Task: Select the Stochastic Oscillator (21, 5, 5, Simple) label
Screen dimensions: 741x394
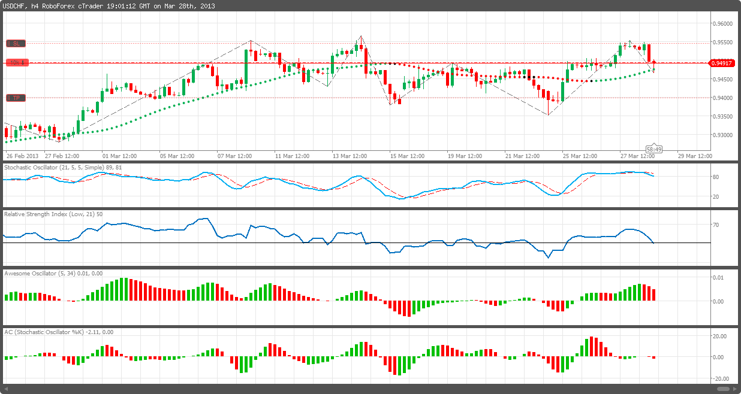Action: (62, 166)
